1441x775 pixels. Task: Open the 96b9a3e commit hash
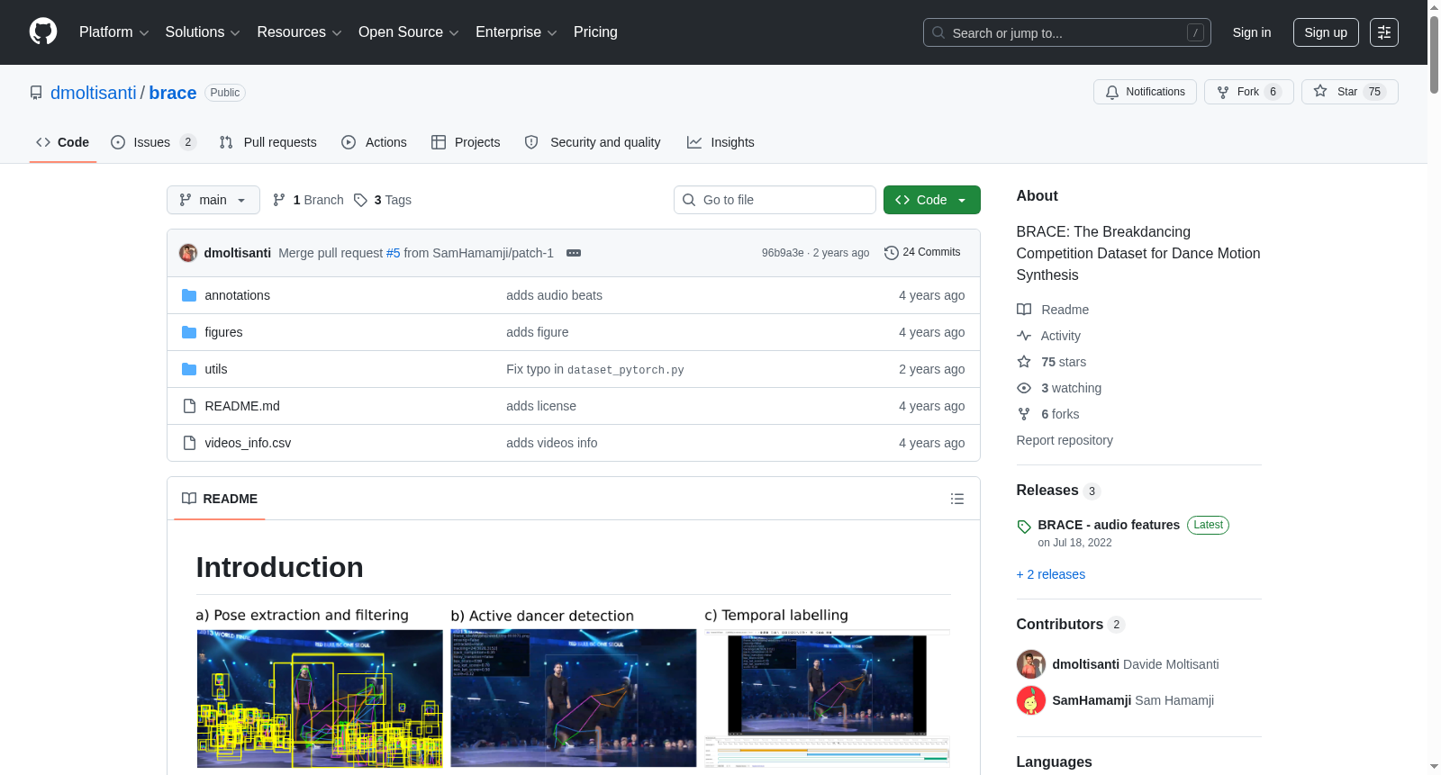tap(783, 253)
